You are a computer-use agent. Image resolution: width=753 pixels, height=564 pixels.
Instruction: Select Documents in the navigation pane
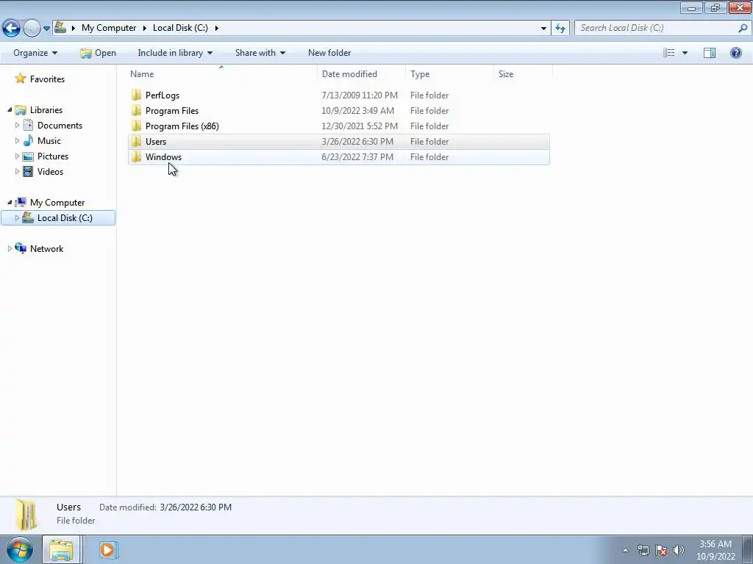pyautogui.click(x=60, y=125)
